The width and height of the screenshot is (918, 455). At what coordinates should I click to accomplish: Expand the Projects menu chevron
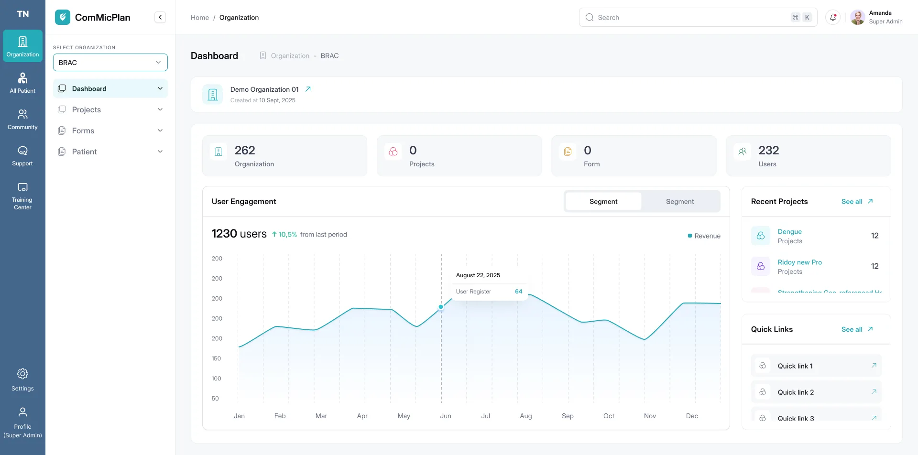160,109
